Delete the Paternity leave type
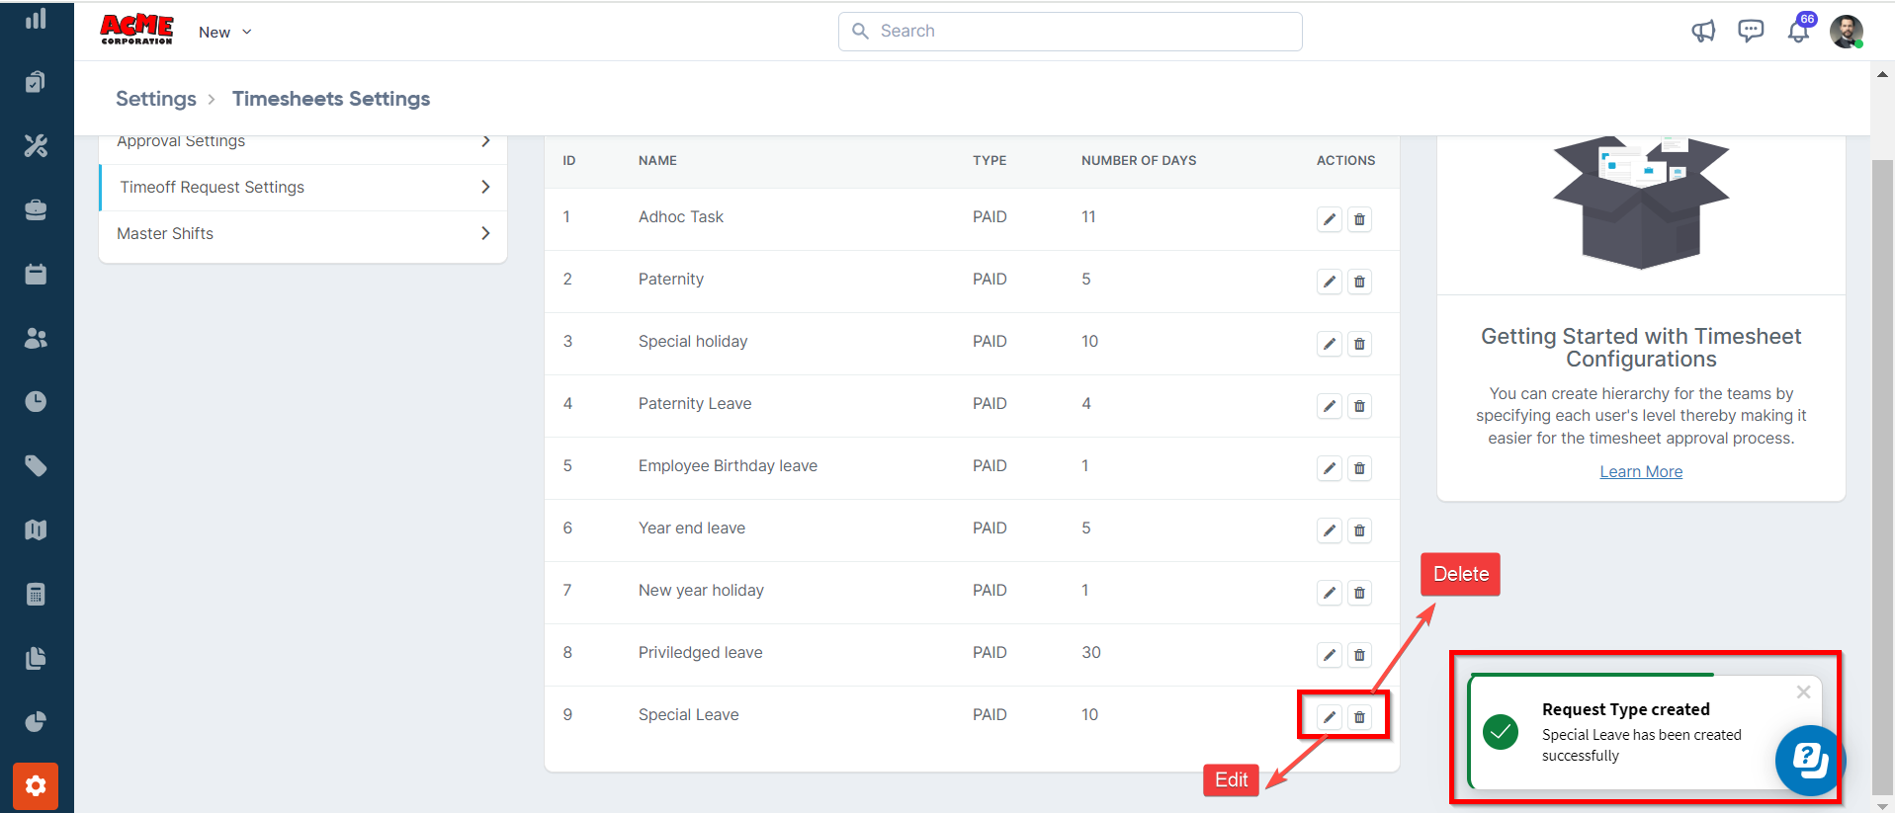This screenshot has height=813, width=1895. click(x=1359, y=282)
